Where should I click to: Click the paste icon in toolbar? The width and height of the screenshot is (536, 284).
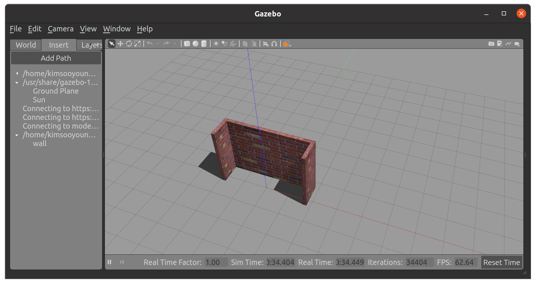[253, 44]
